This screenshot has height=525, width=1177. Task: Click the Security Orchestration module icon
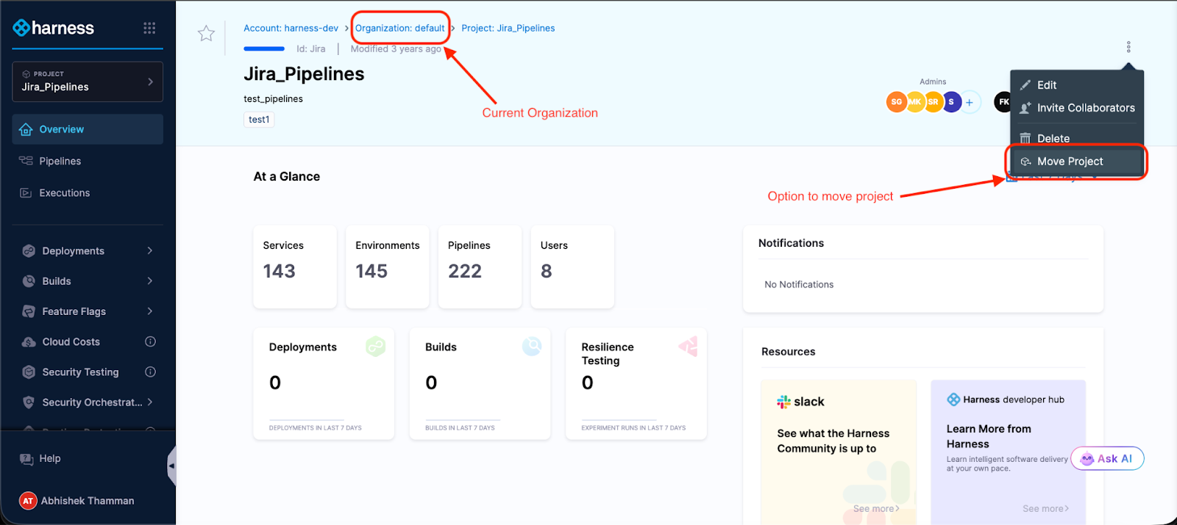[29, 402]
